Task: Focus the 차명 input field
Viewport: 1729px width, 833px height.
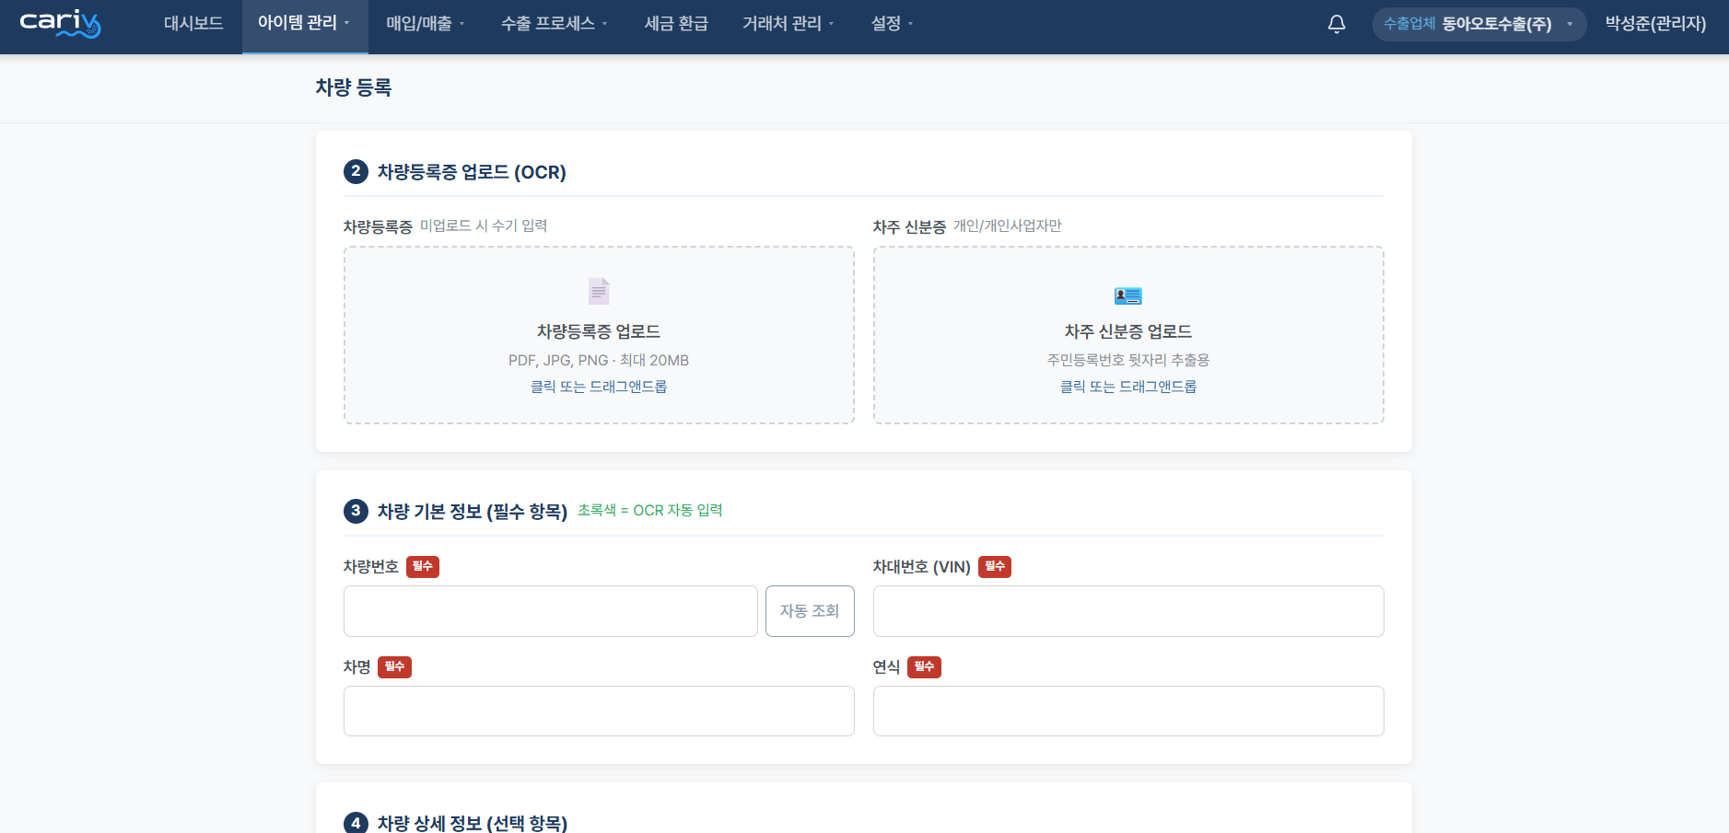Action: tap(599, 712)
